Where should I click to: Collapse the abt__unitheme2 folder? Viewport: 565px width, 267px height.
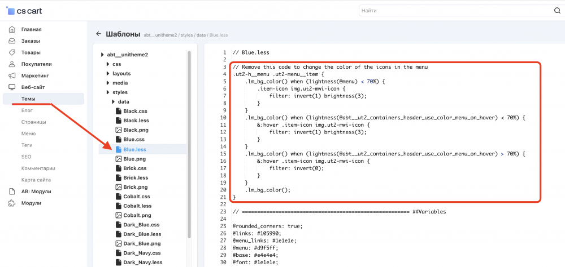tap(102, 55)
